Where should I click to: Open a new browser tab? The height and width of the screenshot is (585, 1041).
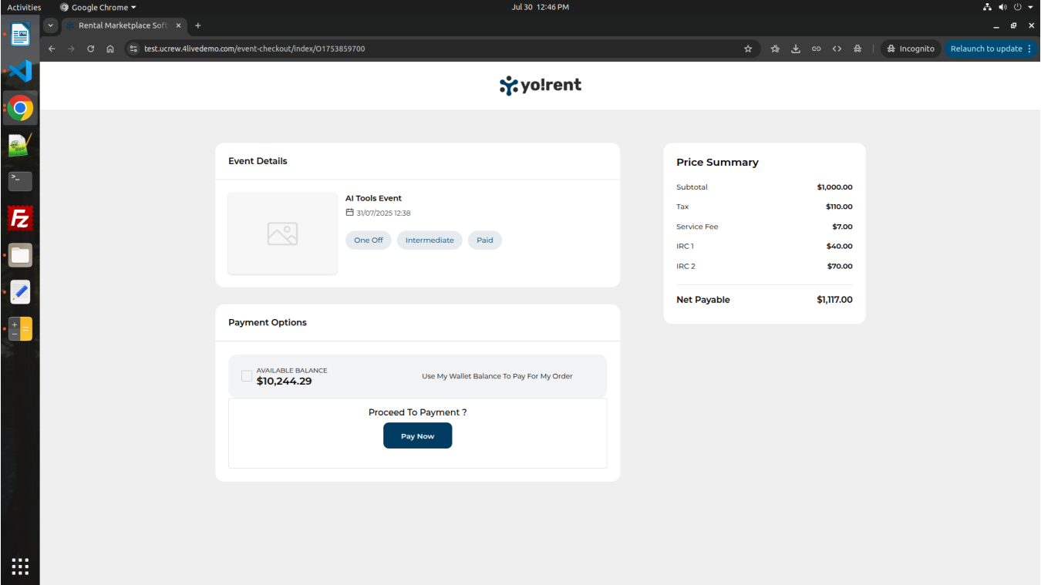coord(198,25)
